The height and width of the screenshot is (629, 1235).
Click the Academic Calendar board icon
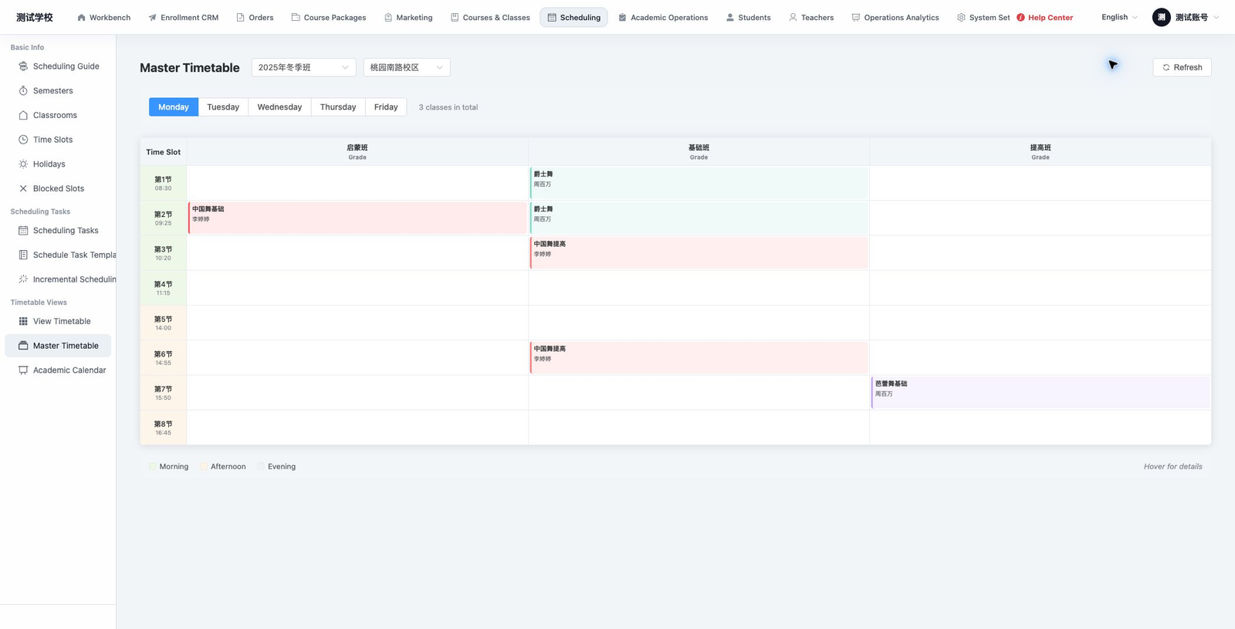pos(23,370)
